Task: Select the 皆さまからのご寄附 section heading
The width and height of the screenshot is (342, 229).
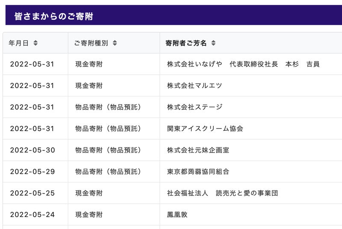Action: (x=54, y=16)
